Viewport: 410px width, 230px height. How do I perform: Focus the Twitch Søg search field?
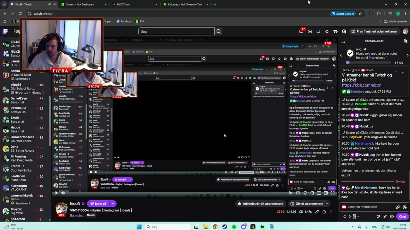(x=176, y=31)
